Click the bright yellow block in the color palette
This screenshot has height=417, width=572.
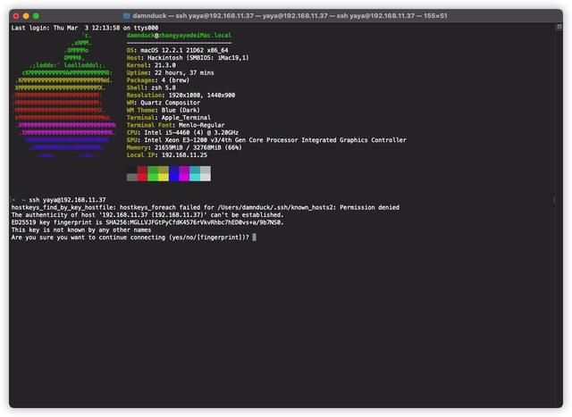coord(164,178)
